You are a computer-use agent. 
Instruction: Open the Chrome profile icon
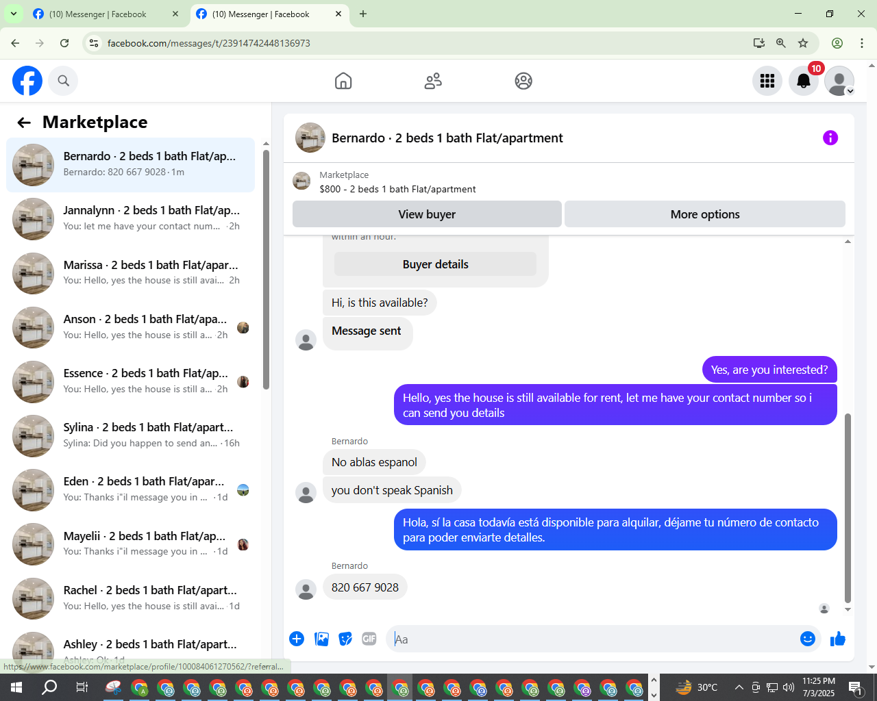click(837, 43)
